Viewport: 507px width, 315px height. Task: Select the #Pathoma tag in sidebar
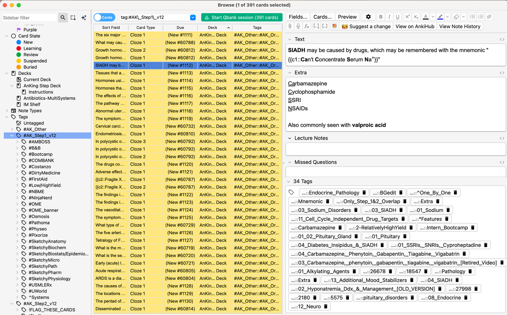tap(39, 222)
